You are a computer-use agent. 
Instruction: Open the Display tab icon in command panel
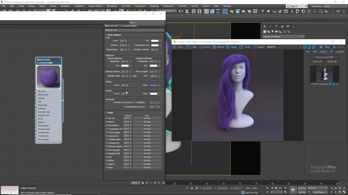point(288,27)
